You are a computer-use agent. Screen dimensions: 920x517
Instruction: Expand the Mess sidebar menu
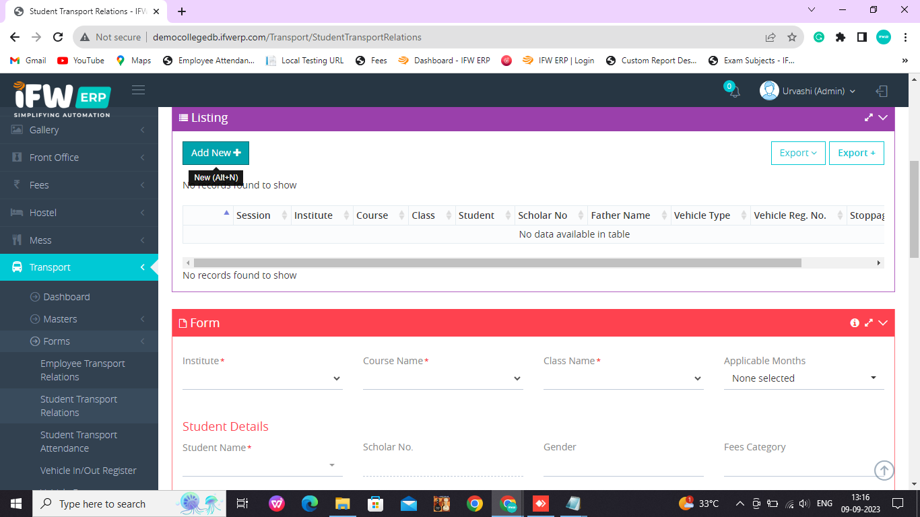[79, 240]
